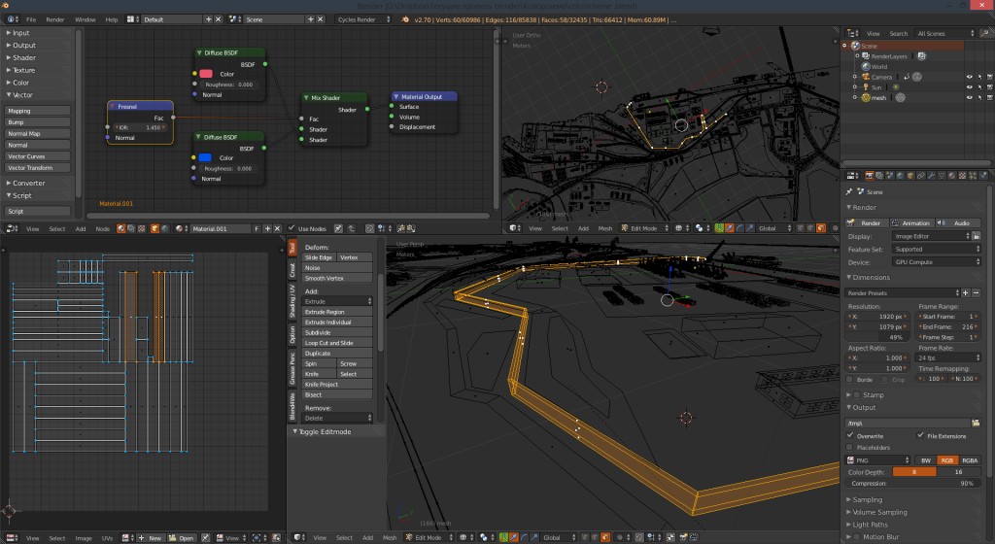The image size is (995, 544).
Task: Open the UVs menu in UV editor
Action: [107, 538]
